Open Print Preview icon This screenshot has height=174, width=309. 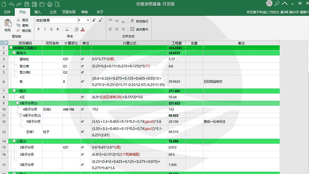[x=58, y=4]
